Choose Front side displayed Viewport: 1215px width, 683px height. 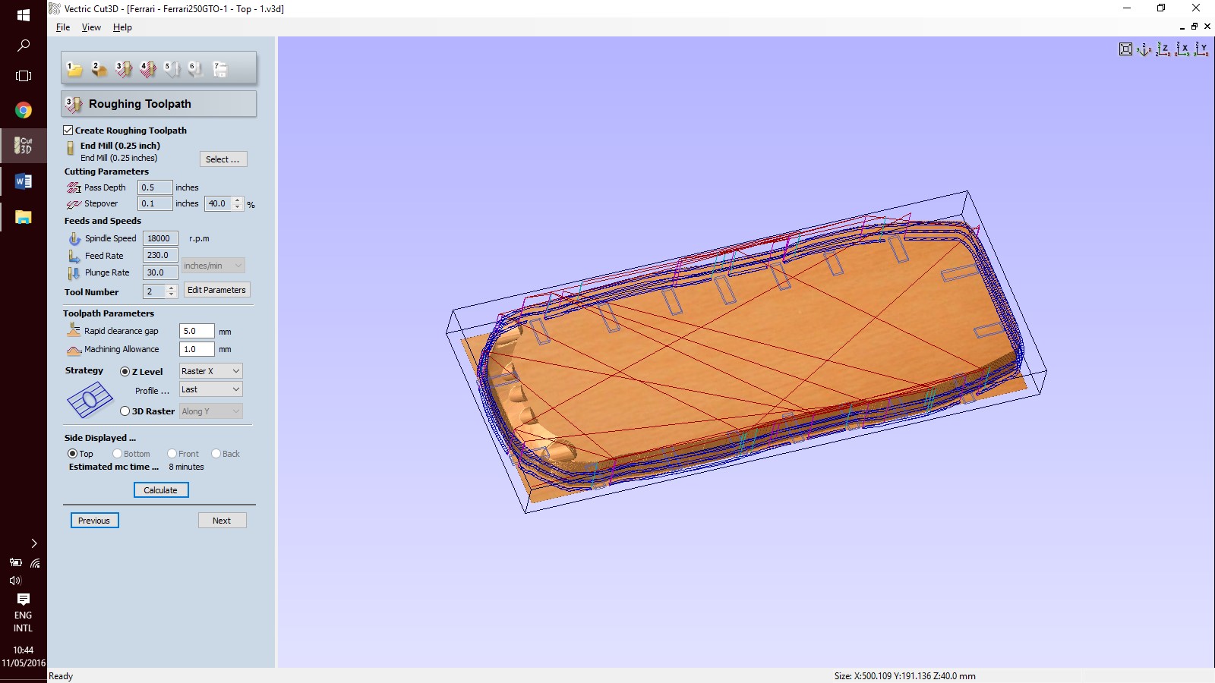pos(172,454)
